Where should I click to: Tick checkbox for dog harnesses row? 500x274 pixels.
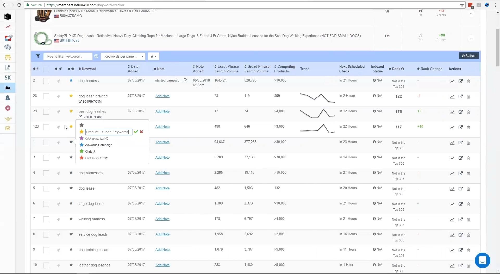46,173
